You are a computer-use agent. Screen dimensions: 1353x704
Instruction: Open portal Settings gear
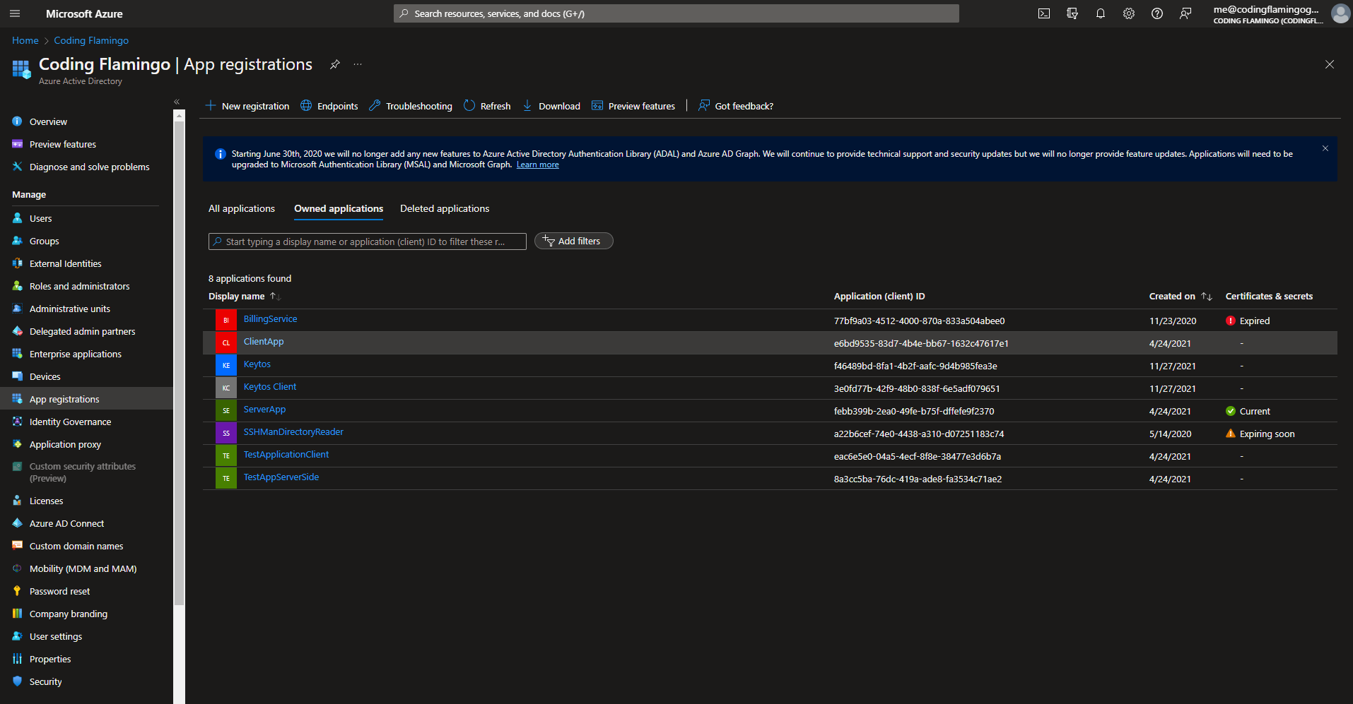tap(1129, 13)
